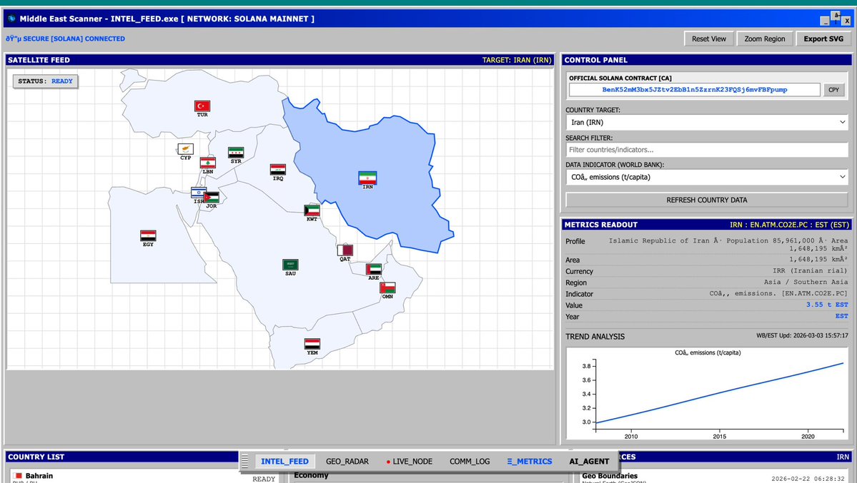Click the WB/EST Upd timestamp text
The height and width of the screenshot is (483, 857).
803,335
